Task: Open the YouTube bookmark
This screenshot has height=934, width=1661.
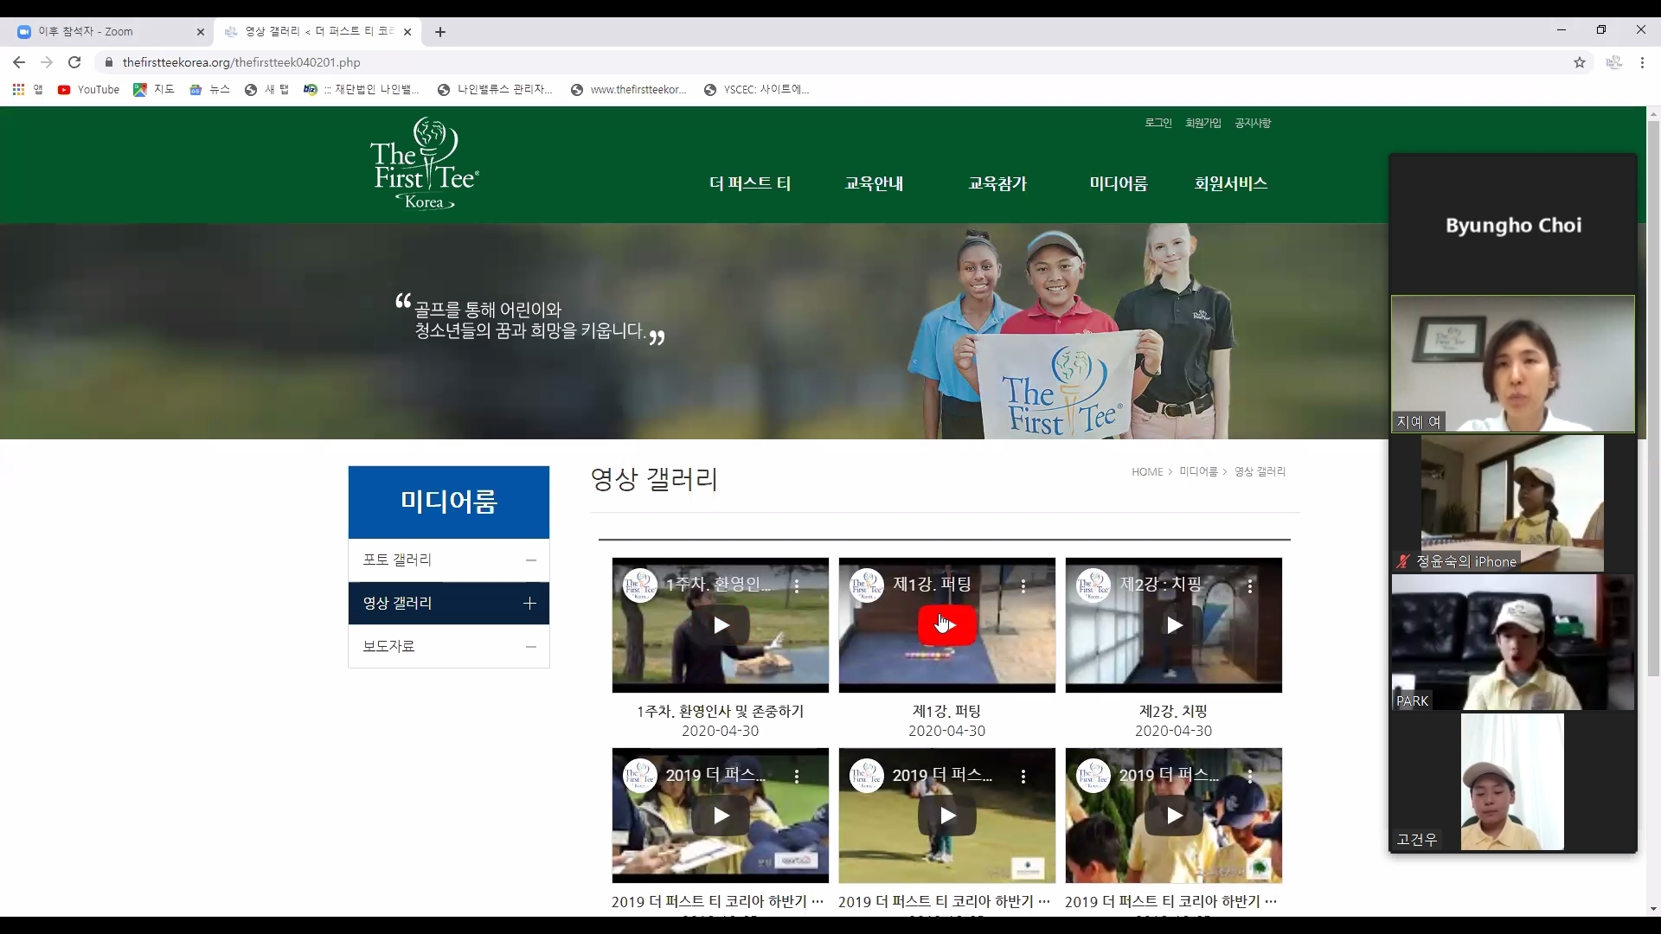Action: click(x=88, y=89)
